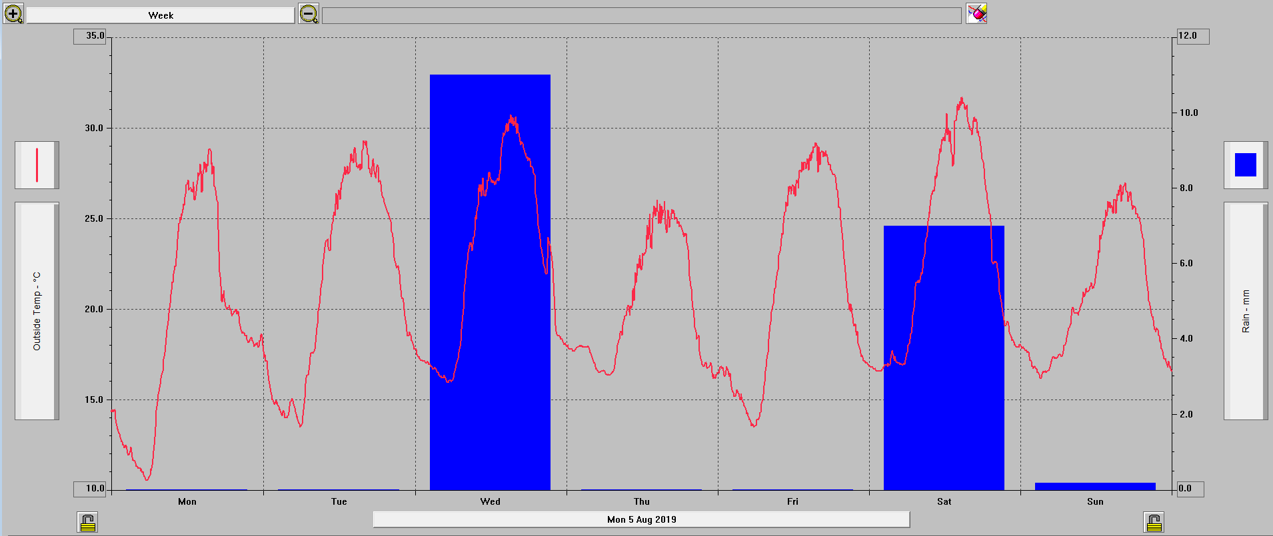Click the 10.0 left axis minimum box
The height and width of the screenshot is (536, 1273).
[90, 489]
